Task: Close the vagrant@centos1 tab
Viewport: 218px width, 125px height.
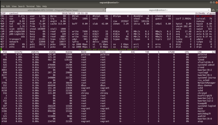Action: (x=208, y=10)
